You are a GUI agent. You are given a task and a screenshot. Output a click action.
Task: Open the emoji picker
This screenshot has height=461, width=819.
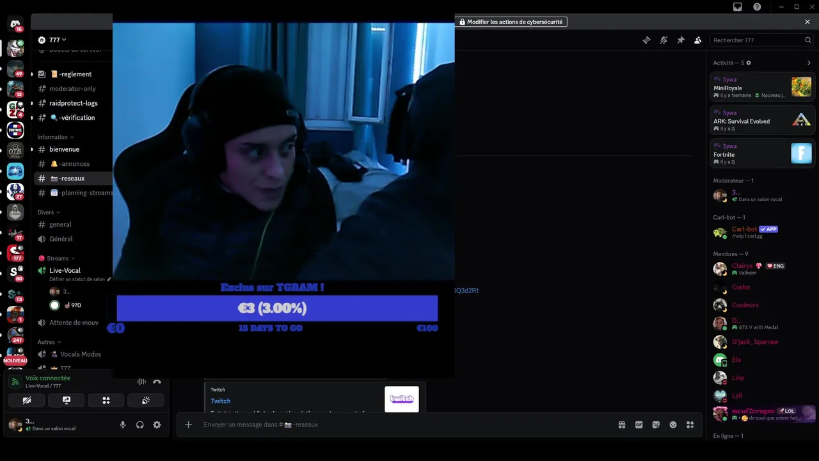(x=673, y=425)
